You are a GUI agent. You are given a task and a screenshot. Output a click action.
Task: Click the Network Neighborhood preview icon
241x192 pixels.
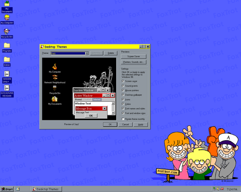[x=55, y=77]
